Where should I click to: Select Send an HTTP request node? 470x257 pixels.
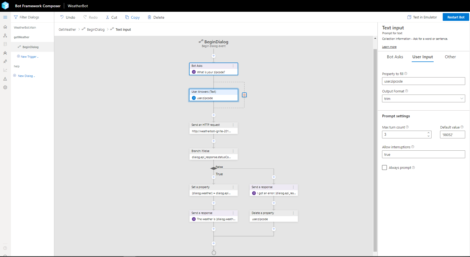[214, 128]
